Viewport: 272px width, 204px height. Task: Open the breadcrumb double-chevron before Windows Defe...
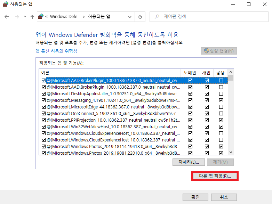(47, 16)
